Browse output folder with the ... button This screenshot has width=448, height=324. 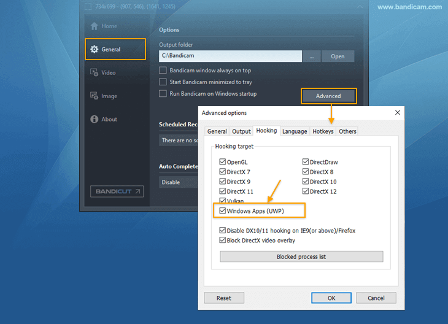311,56
